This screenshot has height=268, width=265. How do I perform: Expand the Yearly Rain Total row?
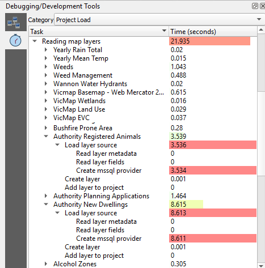(x=46, y=50)
